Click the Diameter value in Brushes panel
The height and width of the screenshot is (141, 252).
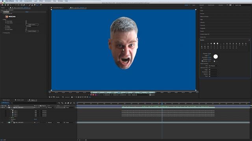click(209, 54)
